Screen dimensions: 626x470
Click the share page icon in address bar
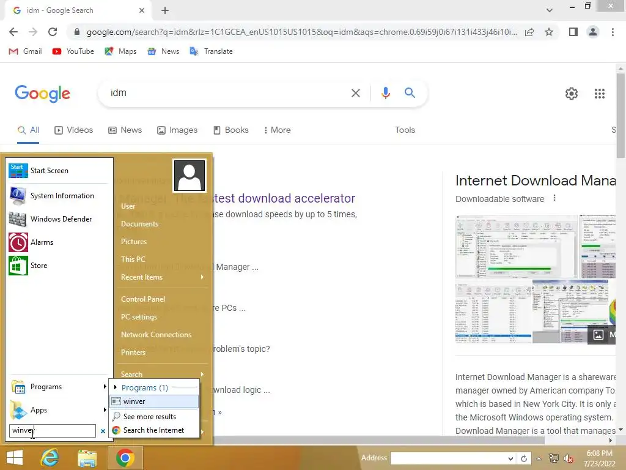coord(529,32)
